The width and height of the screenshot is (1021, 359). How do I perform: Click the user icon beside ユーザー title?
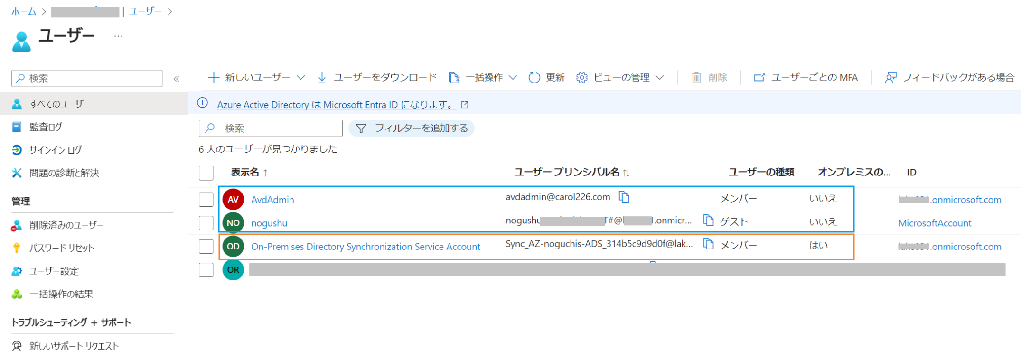pyautogui.click(x=21, y=42)
